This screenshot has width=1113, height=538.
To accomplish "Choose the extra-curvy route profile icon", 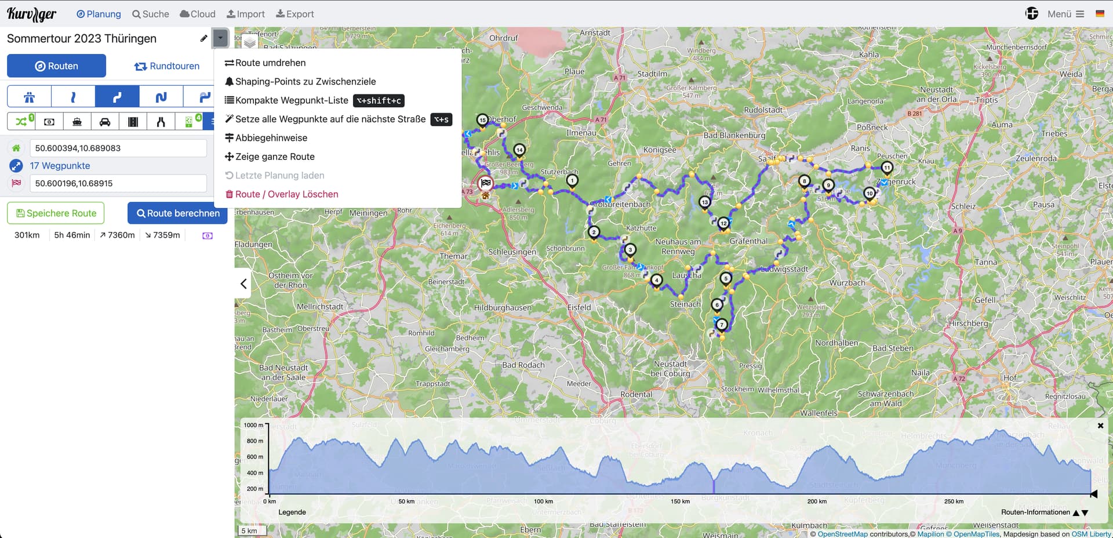I will click(x=161, y=97).
